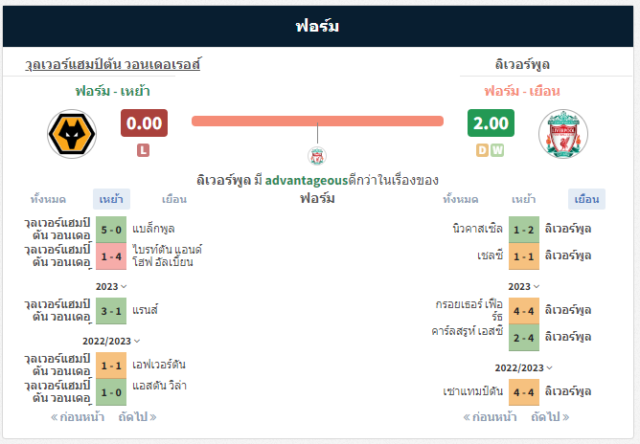Click the red 0.00 form score
The image size is (640, 444).
pyautogui.click(x=144, y=122)
